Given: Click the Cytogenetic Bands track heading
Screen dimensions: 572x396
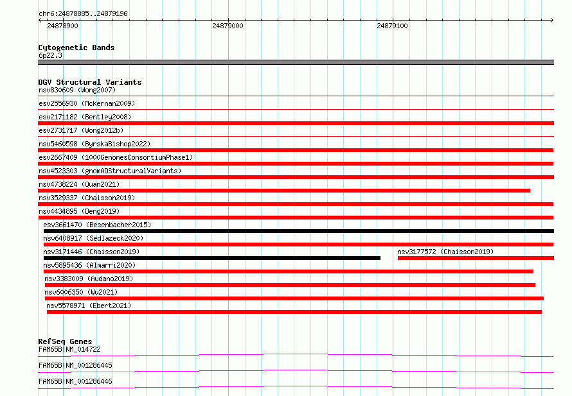Looking at the screenshot, I should (76, 47).
